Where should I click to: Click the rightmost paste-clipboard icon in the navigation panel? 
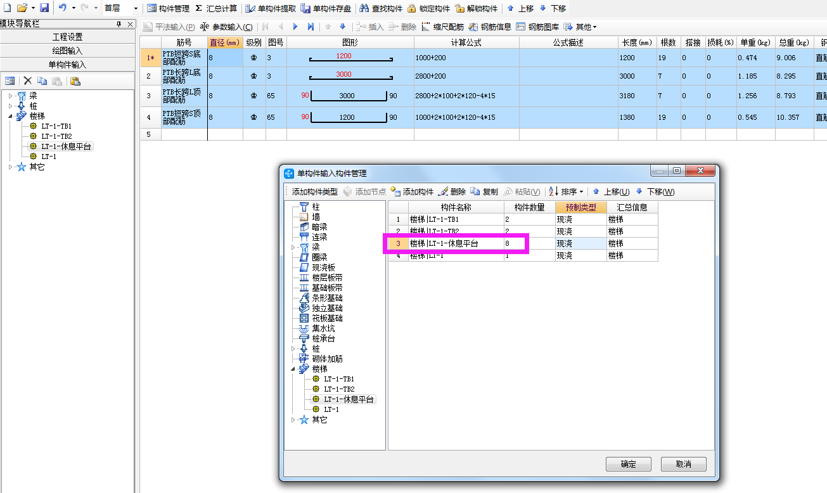click(x=75, y=80)
